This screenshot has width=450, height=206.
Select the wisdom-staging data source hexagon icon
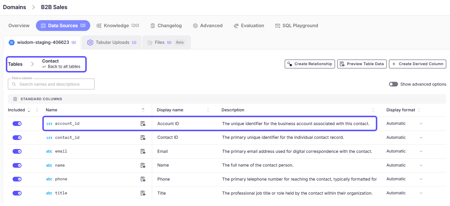click(11, 42)
